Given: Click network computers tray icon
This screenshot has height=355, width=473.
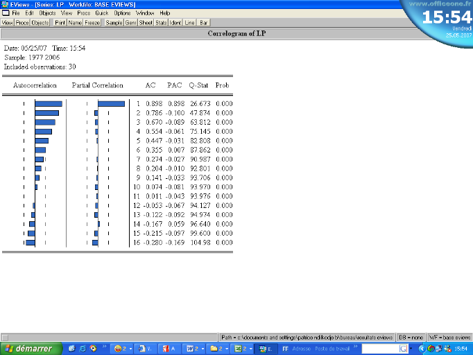Looking at the screenshot, I should click(x=439, y=349).
